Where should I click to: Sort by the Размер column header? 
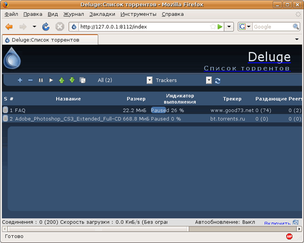pos(136,99)
